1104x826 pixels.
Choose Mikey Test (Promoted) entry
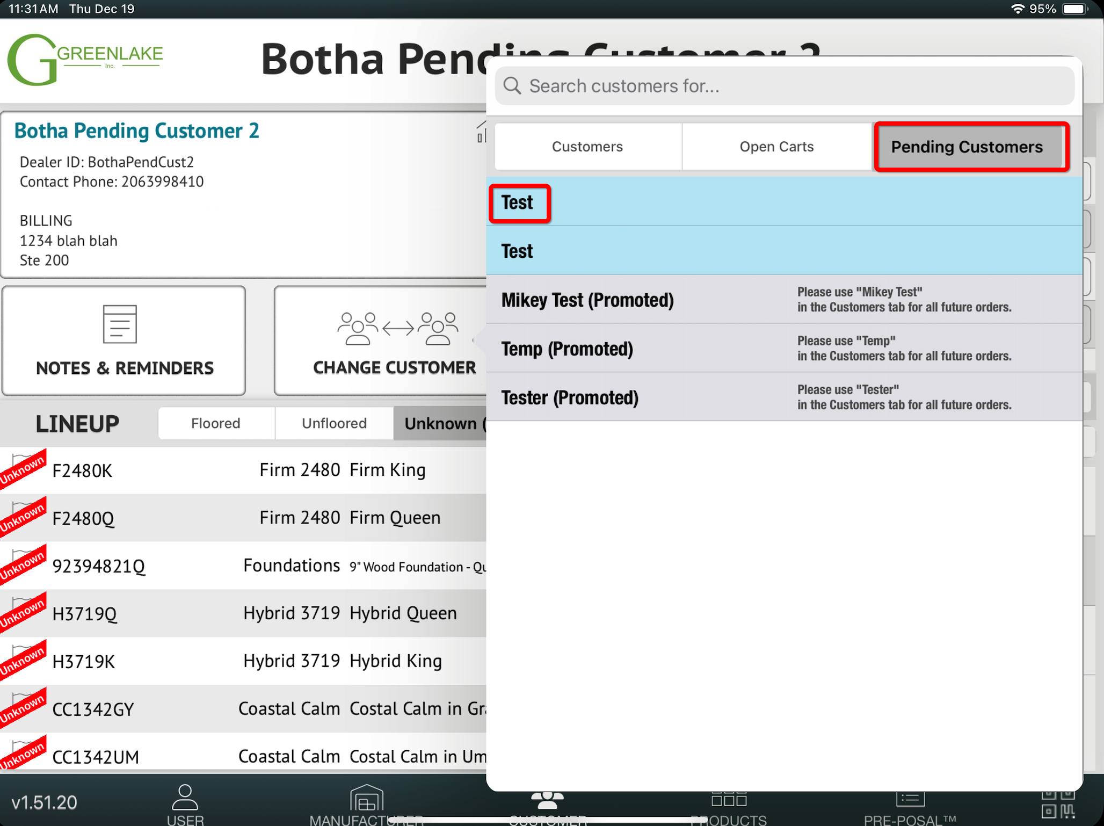(587, 300)
